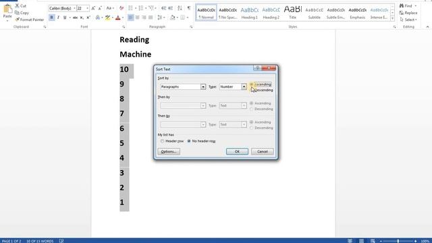This screenshot has height=243, width=432.
Task: Apply the Normal style
Action: pyautogui.click(x=206, y=13)
